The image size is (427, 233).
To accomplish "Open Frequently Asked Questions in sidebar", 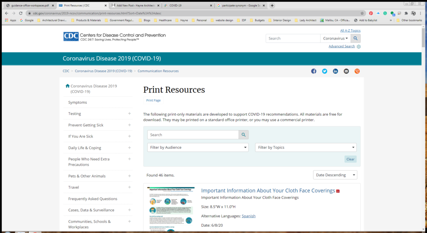I will 93,199.
